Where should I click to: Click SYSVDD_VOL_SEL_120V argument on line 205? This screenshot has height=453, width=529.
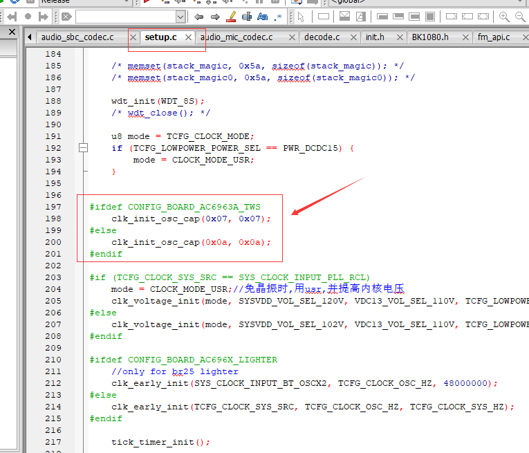coord(292,301)
